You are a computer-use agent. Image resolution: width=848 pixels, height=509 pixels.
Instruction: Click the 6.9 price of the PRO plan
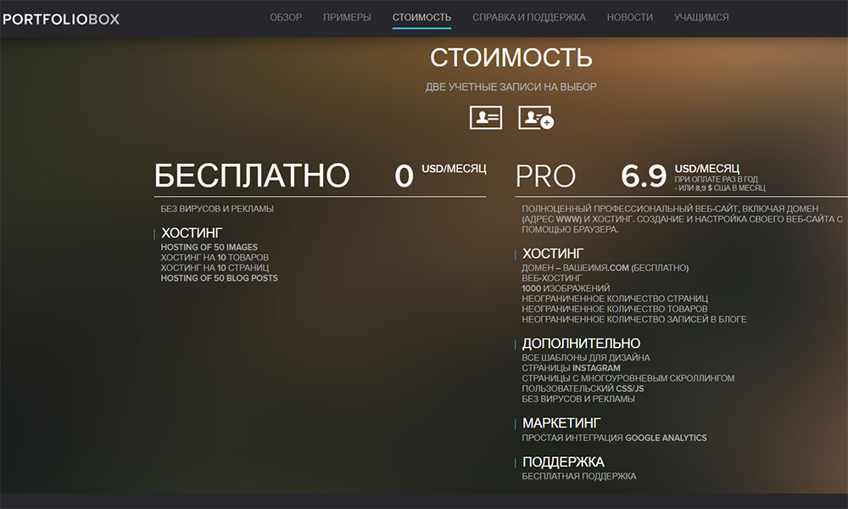644,176
